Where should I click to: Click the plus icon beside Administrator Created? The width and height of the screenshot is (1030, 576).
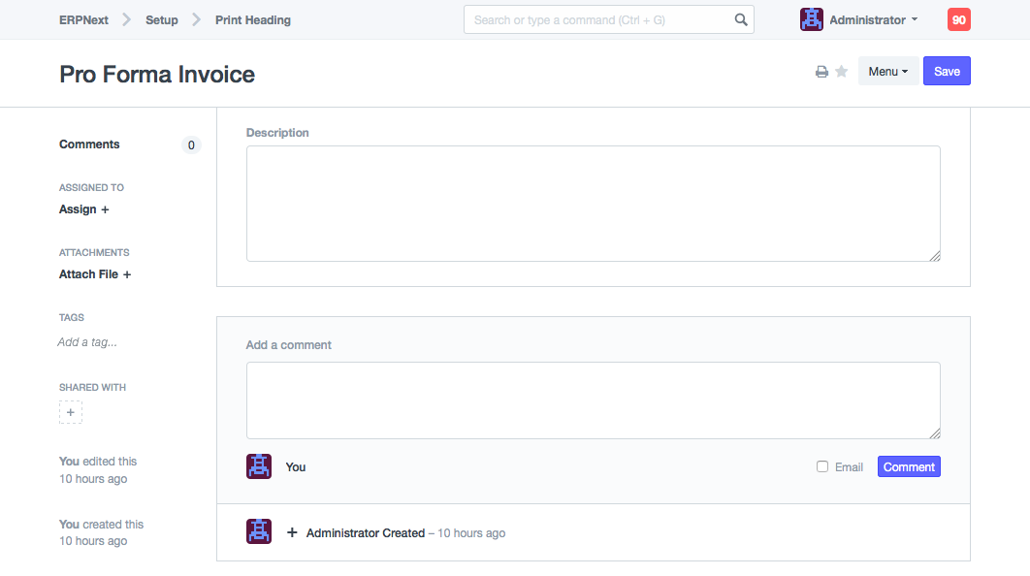pyautogui.click(x=292, y=532)
